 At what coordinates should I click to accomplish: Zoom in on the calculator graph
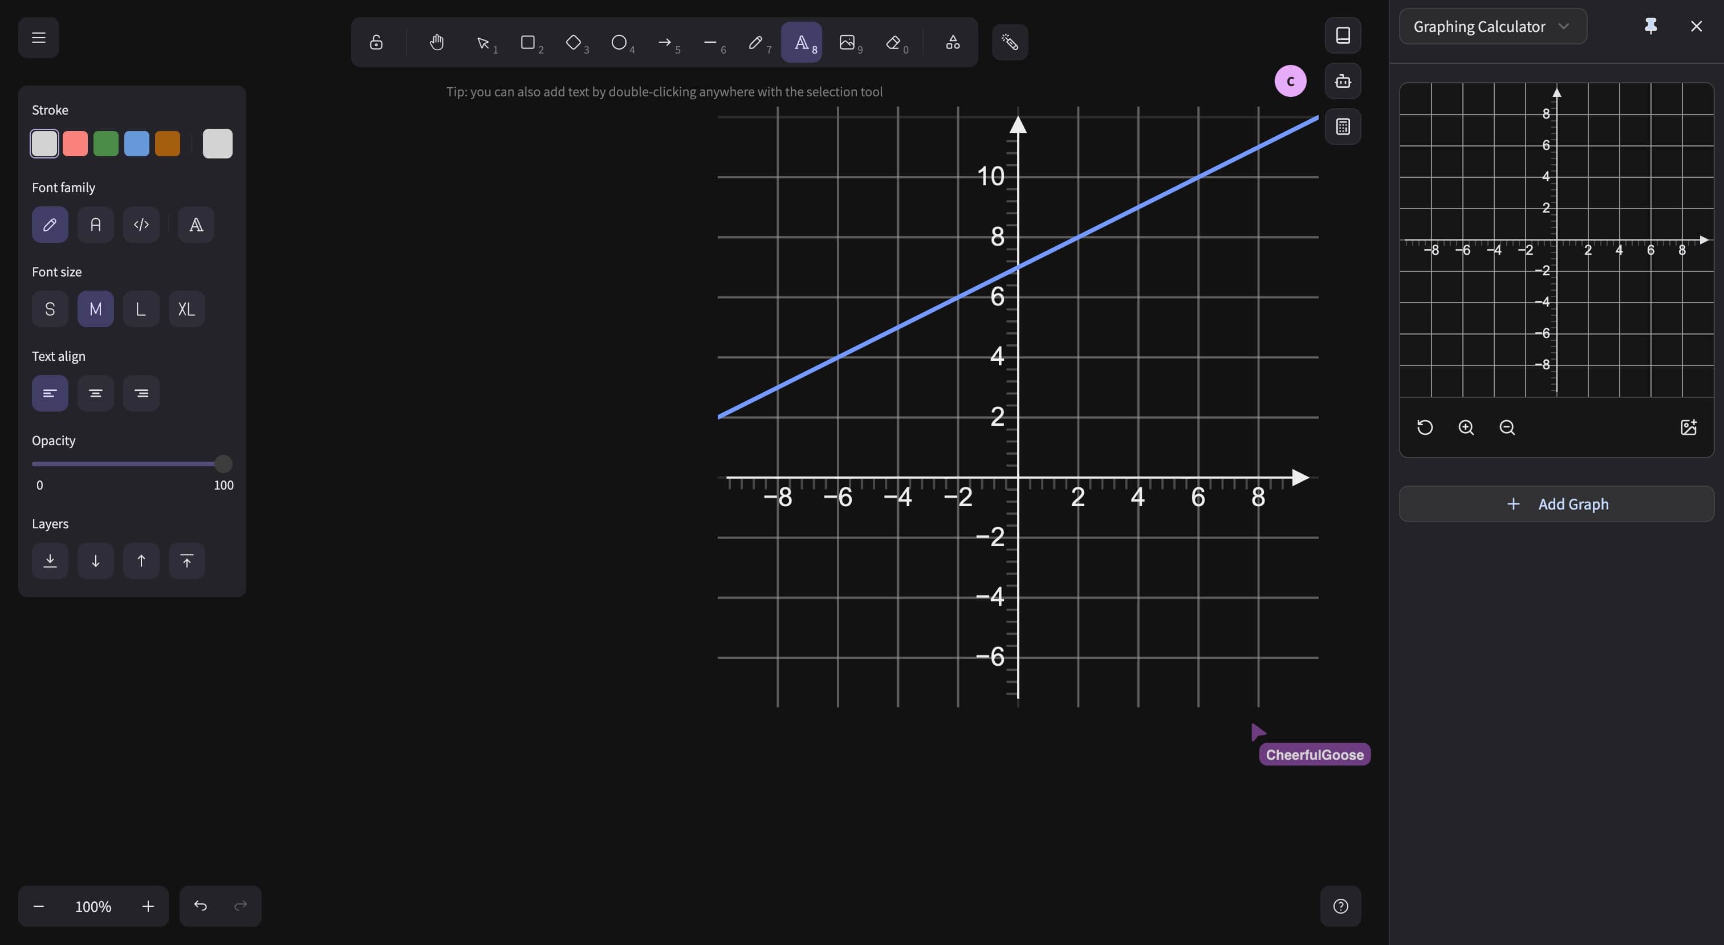click(x=1466, y=427)
